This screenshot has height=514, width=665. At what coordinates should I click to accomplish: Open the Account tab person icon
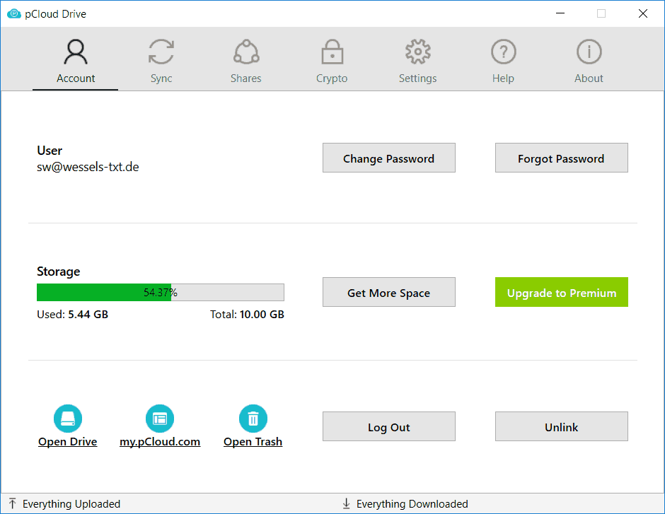point(76,52)
